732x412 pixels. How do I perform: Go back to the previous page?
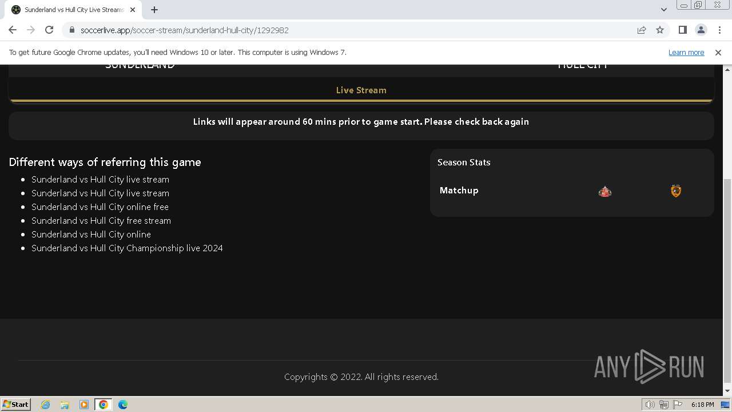pyautogui.click(x=13, y=30)
